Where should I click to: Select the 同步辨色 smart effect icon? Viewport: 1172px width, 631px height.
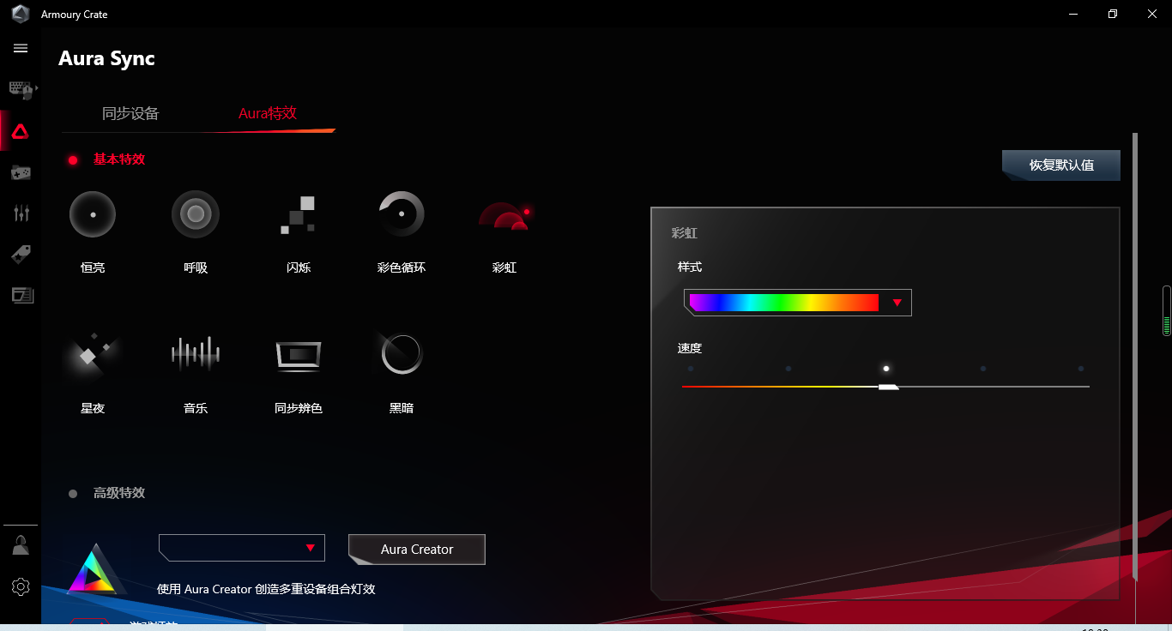[299, 354]
